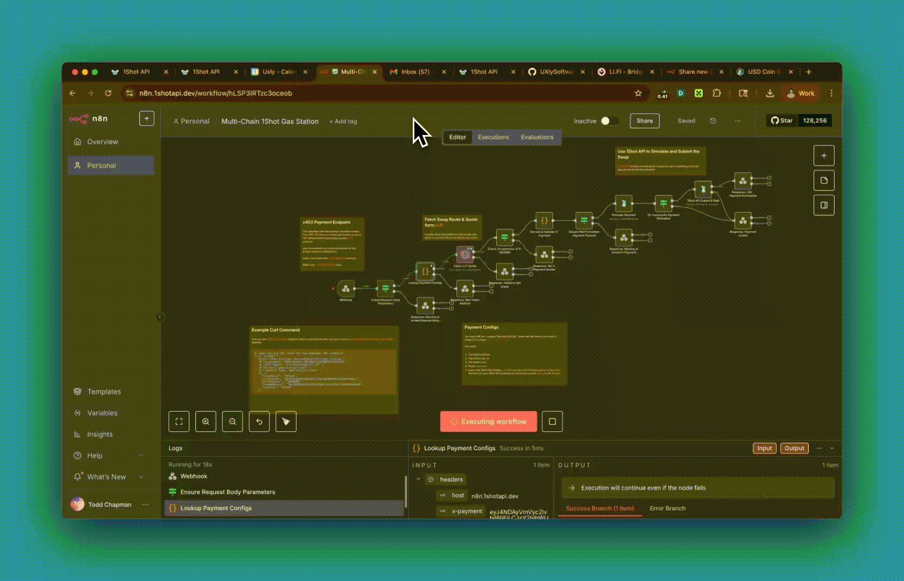Open a new browser tab with plus
Viewport: 904px width, 581px height.
point(808,72)
